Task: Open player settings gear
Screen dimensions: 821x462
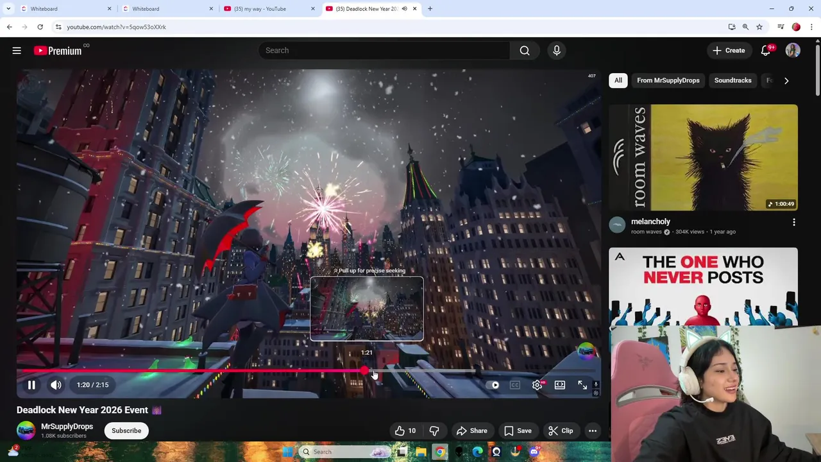Action: pos(537,385)
